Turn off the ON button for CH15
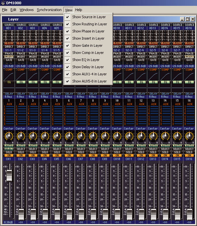 [177, 156]
